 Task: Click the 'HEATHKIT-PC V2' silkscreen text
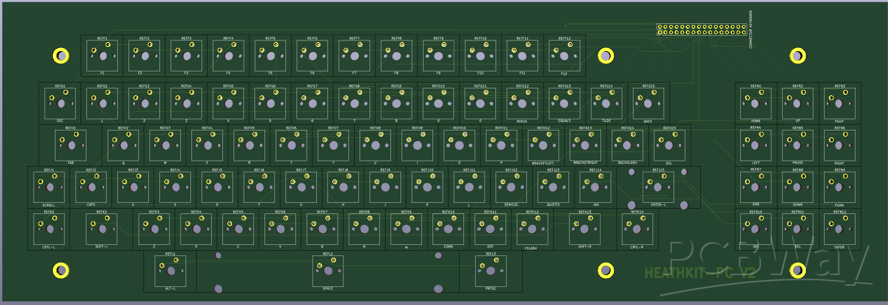point(700,273)
